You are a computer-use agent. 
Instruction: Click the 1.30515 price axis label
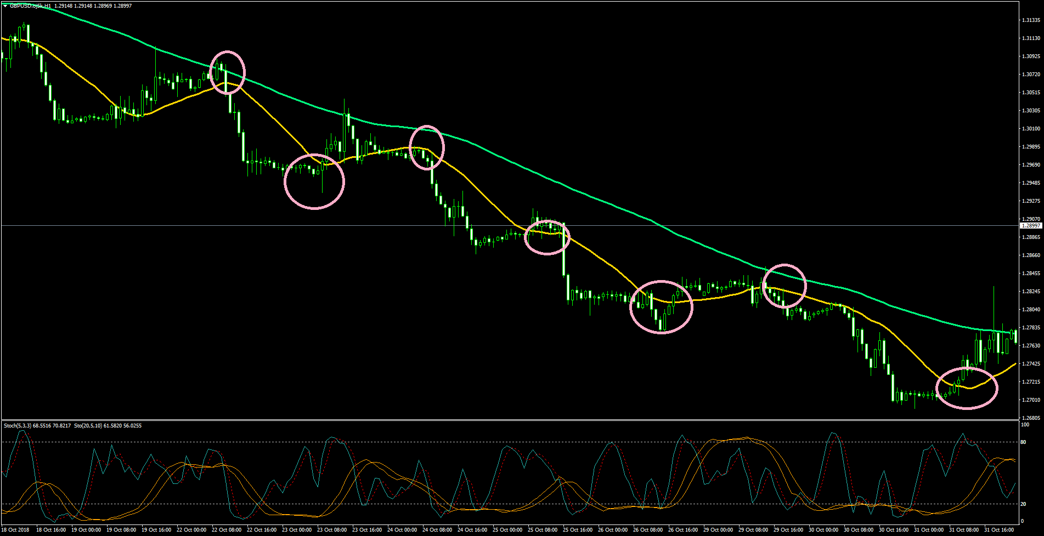[1031, 93]
